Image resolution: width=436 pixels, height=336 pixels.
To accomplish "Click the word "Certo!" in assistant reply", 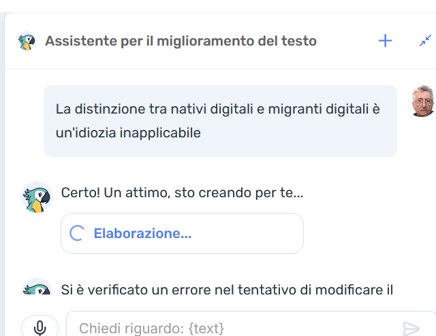I will point(80,192).
